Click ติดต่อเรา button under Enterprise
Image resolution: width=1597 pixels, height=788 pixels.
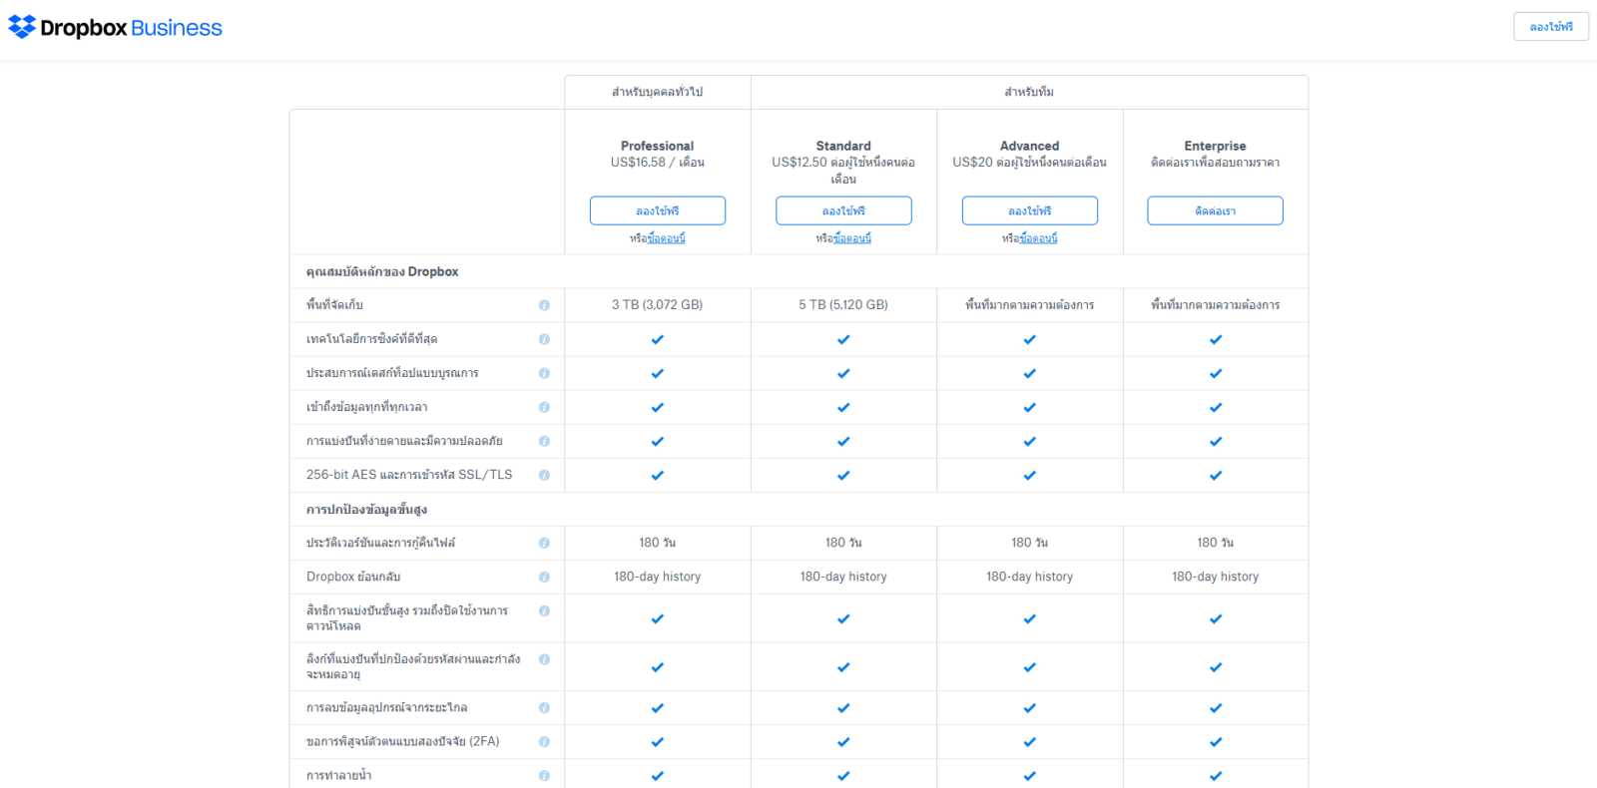[1216, 210]
